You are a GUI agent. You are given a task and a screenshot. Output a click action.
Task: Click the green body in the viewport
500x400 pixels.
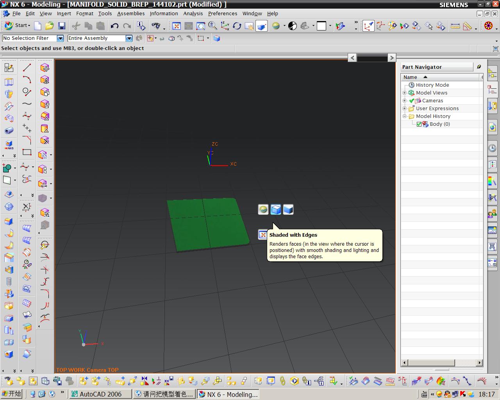208,224
